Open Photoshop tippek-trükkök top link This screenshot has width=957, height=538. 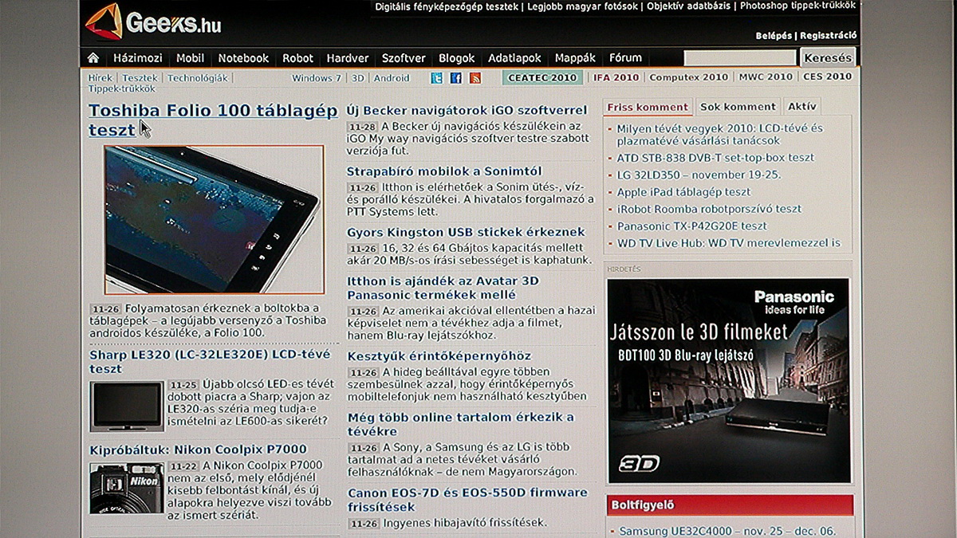(x=798, y=6)
